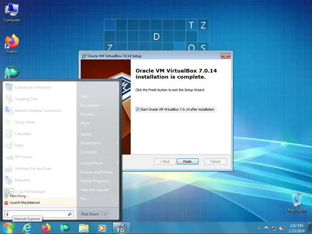Open the green sphere app on taskbar
Viewport: 312px width, 234px height.
(65, 228)
